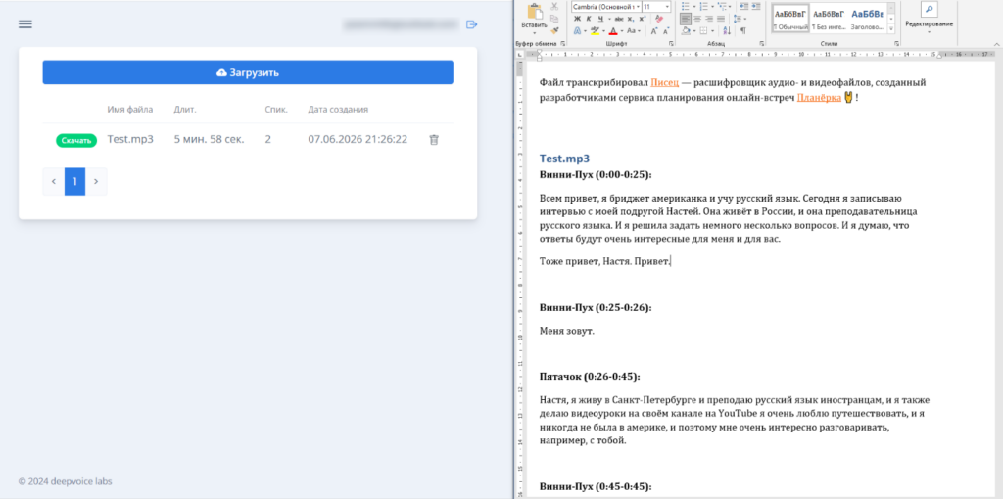
Task: Toggle the left-align paragraph button
Action: [685, 19]
